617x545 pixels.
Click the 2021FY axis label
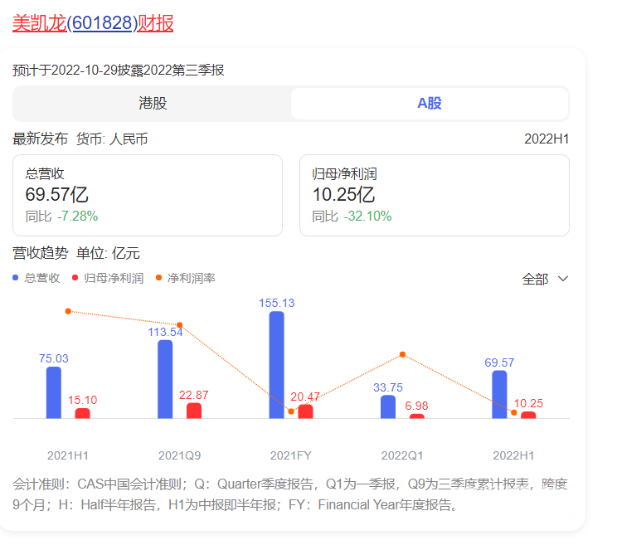(x=291, y=455)
